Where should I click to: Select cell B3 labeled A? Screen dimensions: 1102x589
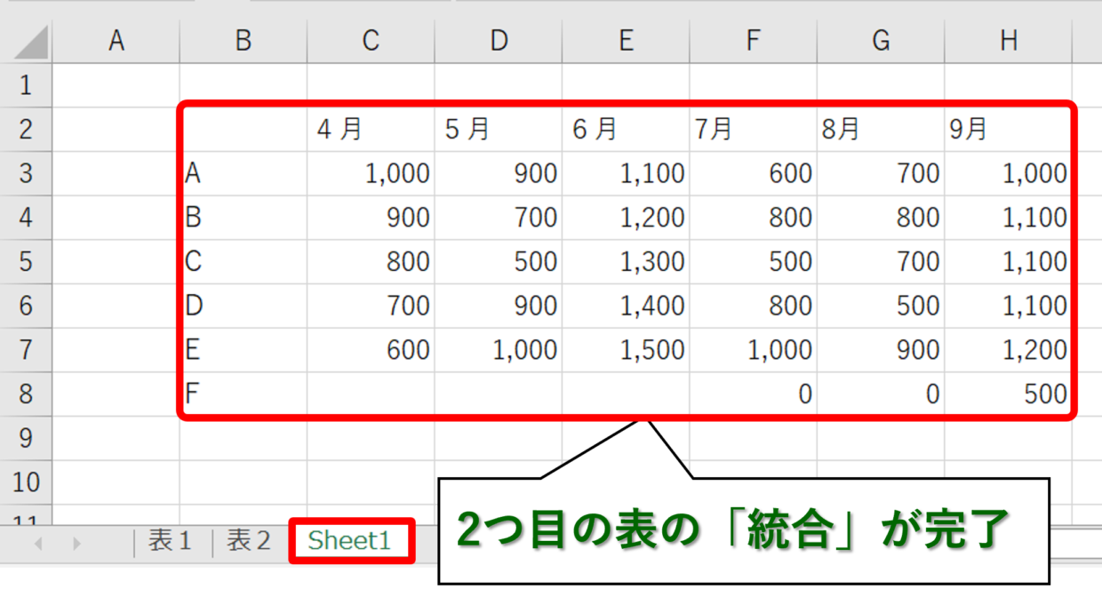click(244, 173)
